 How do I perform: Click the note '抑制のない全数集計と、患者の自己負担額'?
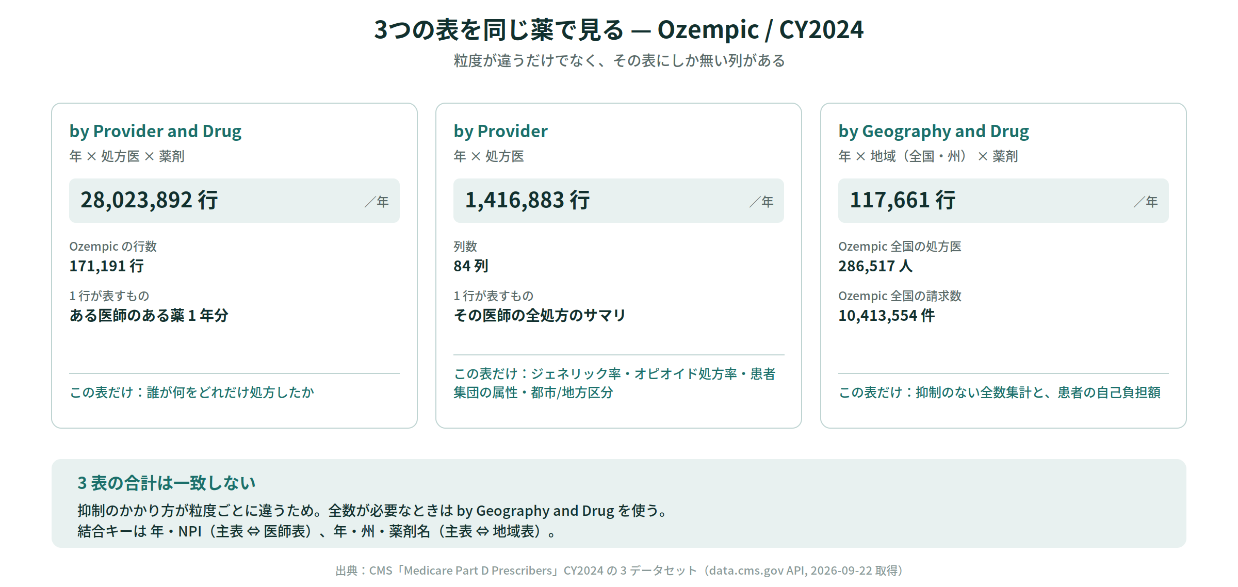[1038, 393]
